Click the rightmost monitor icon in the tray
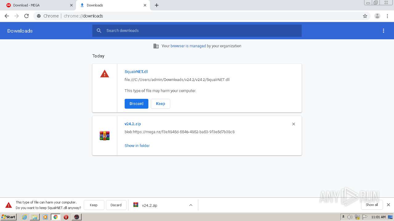 [x=390, y=217]
